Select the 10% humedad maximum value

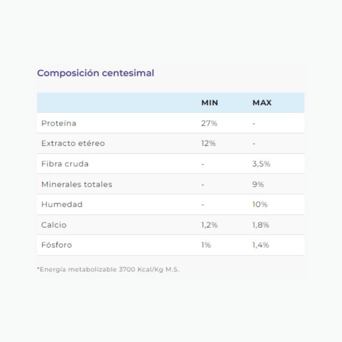coord(260,204)
